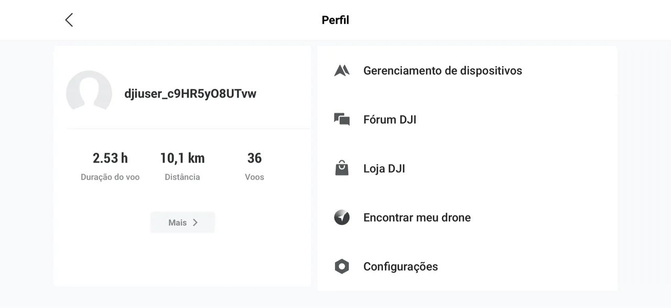
Task: Open Fórum DJI link
Action: [x=389, y=119]
